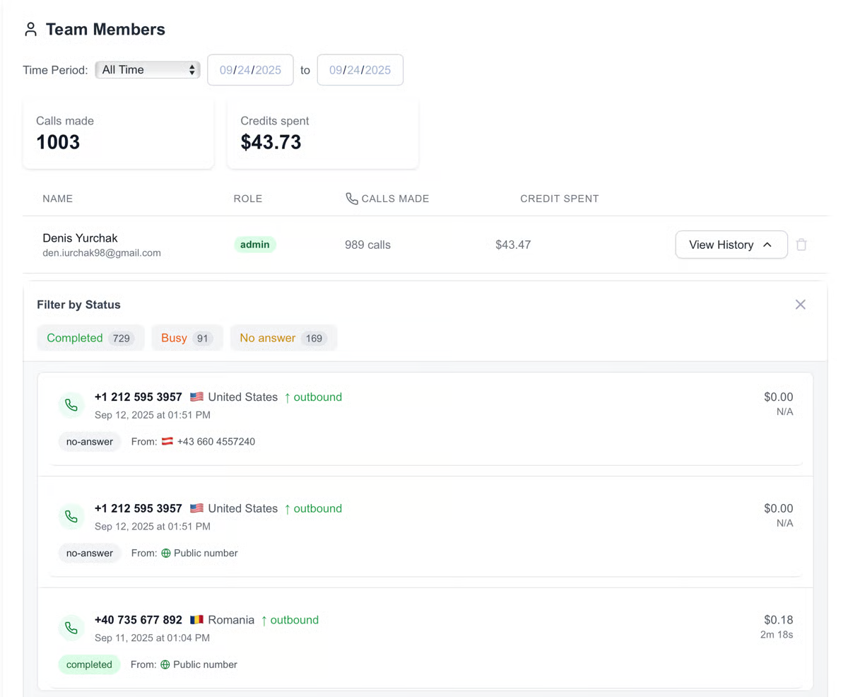848x697 pixels.
Task: Click the +40 735 677 892 phone number
Action: 139,620
